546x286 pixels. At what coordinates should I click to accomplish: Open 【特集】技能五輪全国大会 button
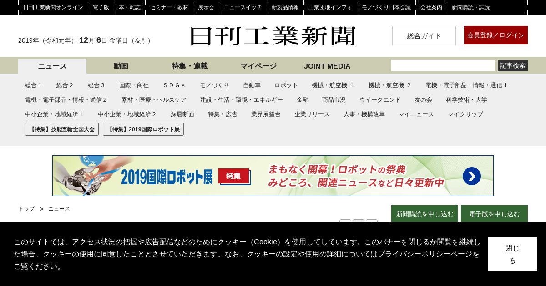point(62,129)
